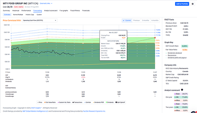Select the 6 months estimates button
Viewport: 197px width, 113px height.
(155, 20)
